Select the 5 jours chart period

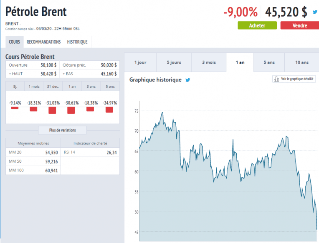click(x=174, y=62)
